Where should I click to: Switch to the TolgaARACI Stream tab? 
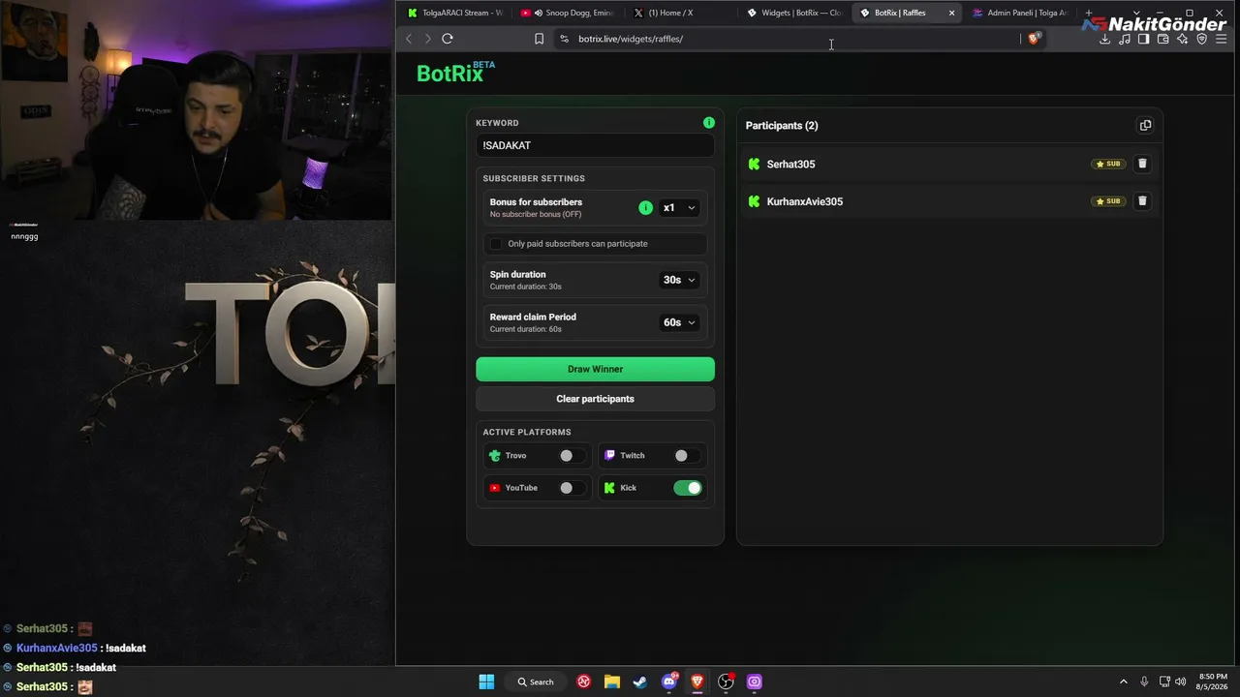click(454, 13)
